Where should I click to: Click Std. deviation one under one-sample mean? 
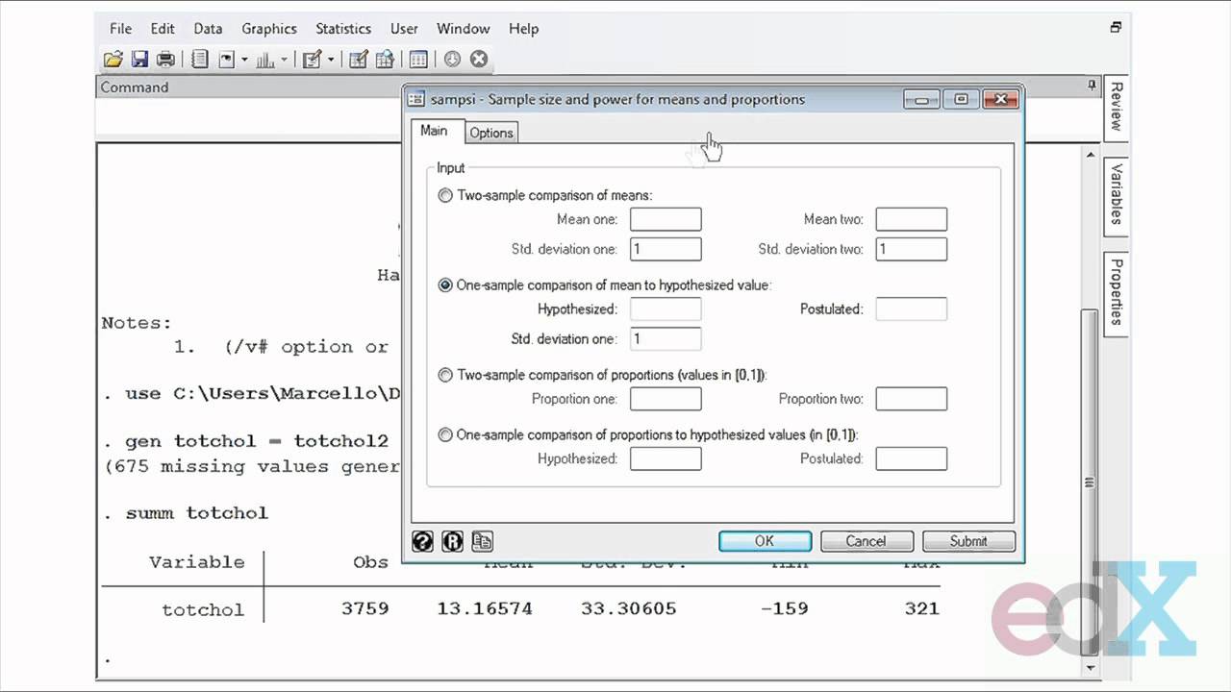(666, 338)
